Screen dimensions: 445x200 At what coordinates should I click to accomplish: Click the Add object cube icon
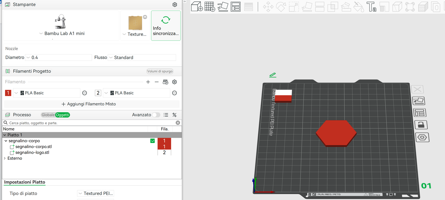coord(197,6)
